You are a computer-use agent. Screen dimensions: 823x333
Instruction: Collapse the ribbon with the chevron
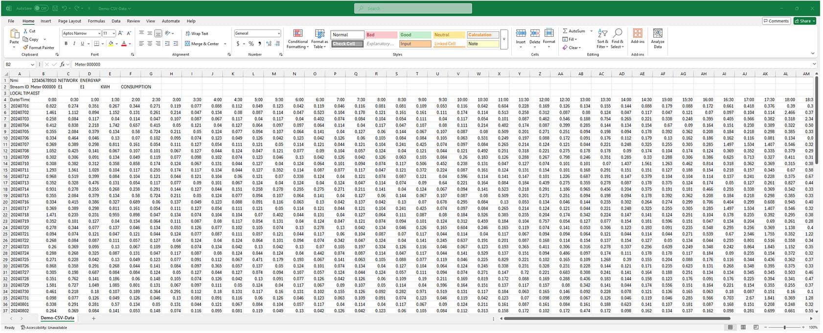pos(813,53)
